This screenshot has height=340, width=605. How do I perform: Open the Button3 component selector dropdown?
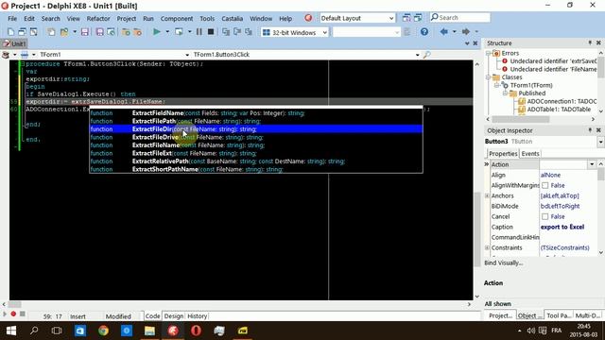tap(601, 142)
